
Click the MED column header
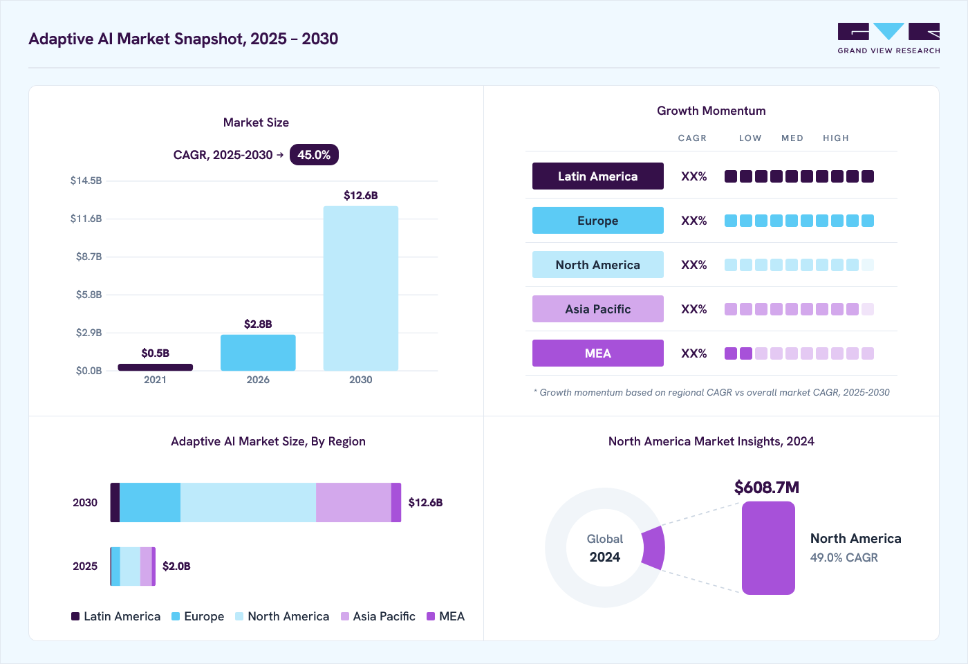[x=792, y=138]
